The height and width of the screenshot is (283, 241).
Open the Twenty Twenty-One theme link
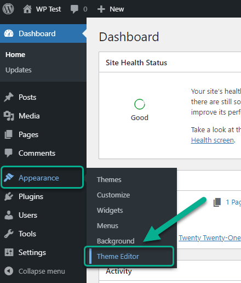tap(210, 237)
